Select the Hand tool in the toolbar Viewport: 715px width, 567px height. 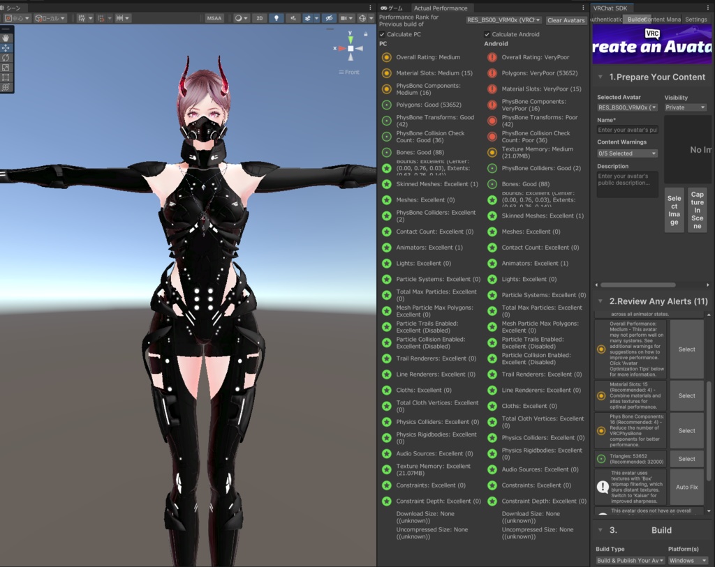point(7,38)
